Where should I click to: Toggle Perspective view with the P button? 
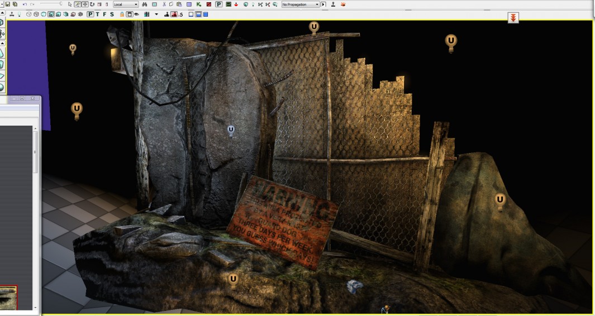point(91,14)
